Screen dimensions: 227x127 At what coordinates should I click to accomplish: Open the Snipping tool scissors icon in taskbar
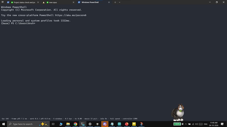[x=141, y=124]
